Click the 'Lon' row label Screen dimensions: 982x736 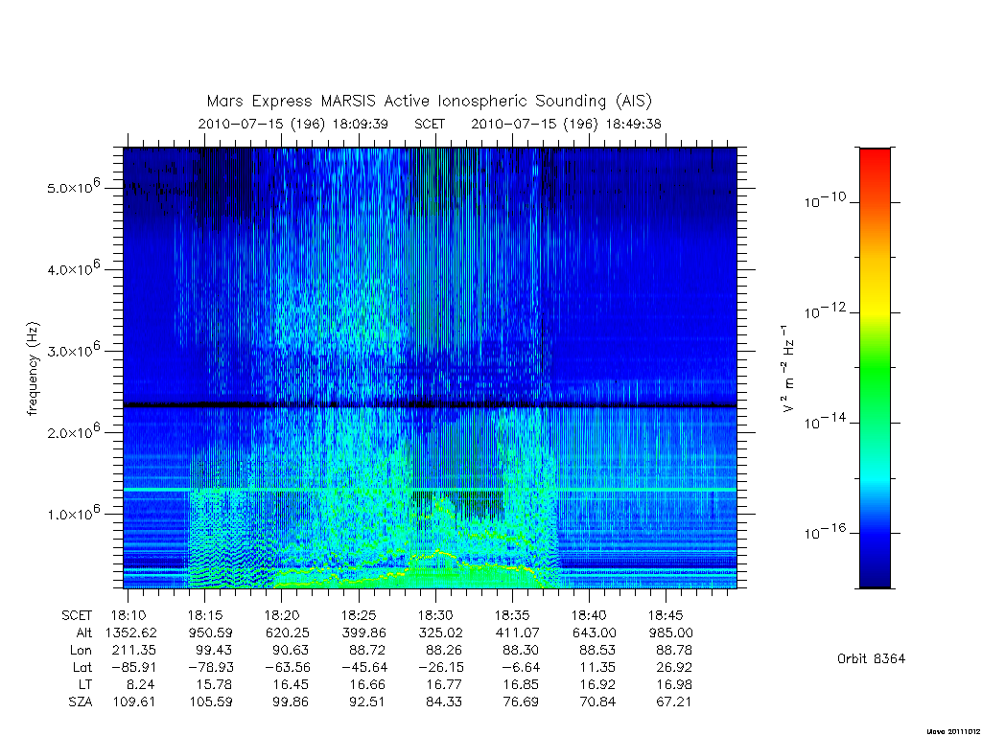81,651
